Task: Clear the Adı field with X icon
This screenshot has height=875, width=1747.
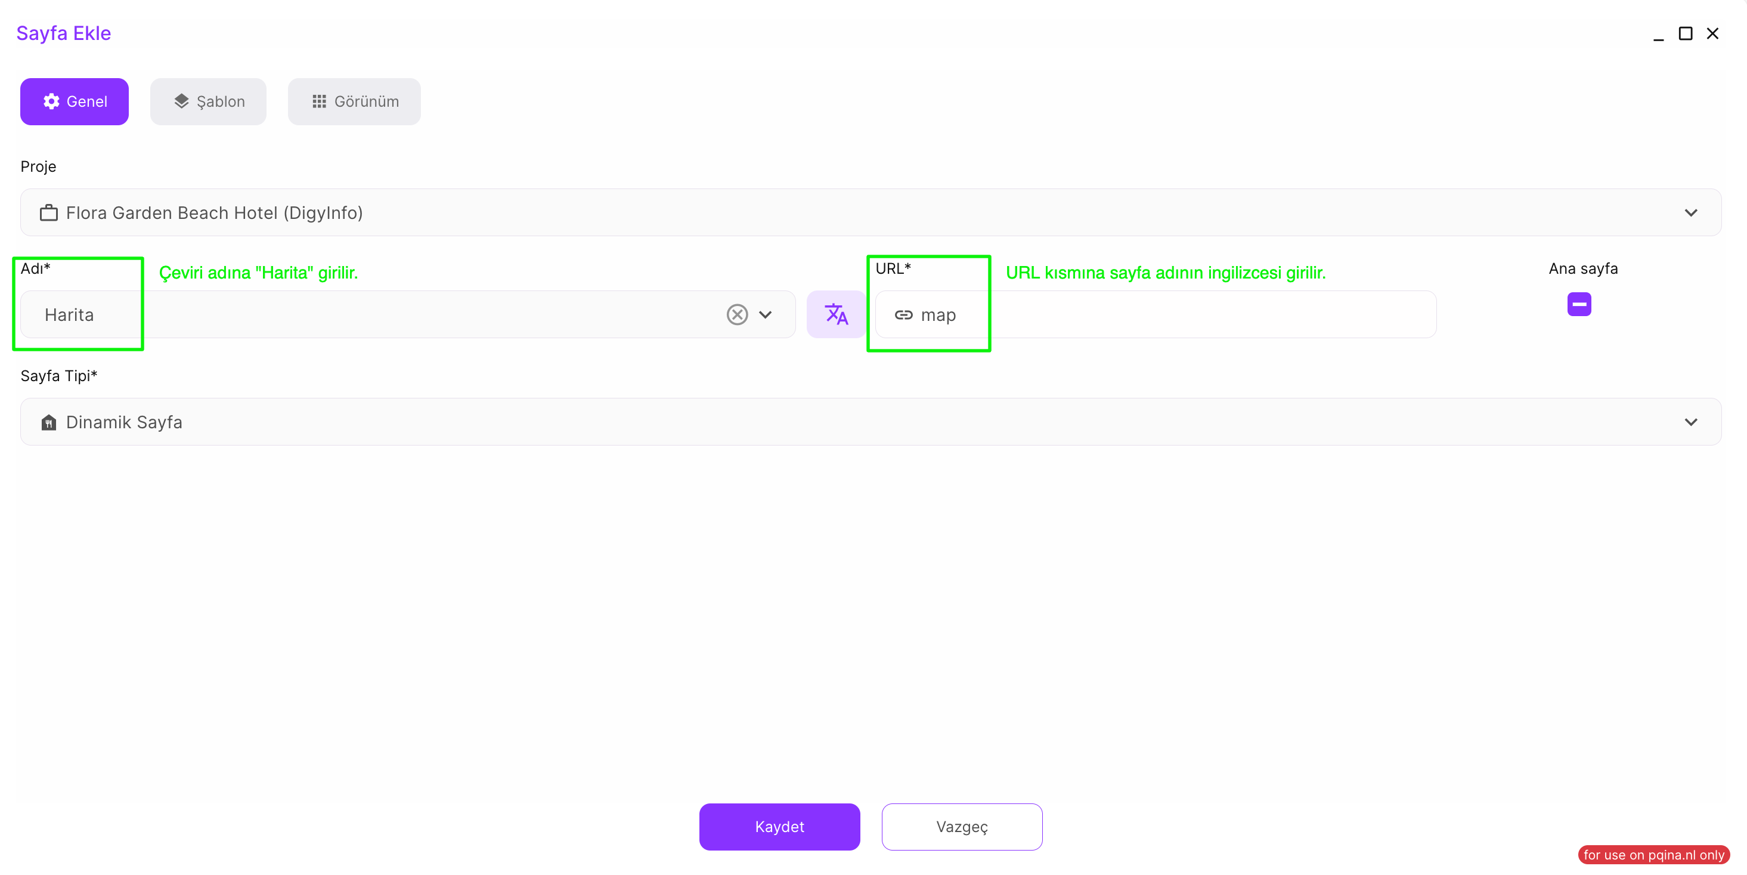Action: point(736,314)
